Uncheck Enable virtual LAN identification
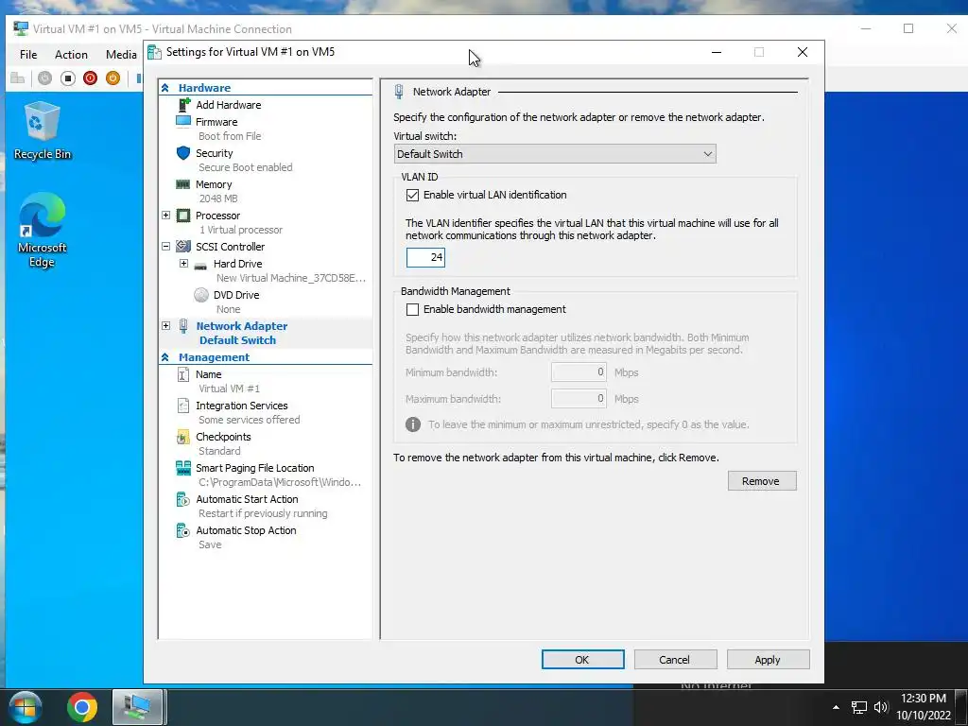968x726 pixels. click(x=412, y=195)
